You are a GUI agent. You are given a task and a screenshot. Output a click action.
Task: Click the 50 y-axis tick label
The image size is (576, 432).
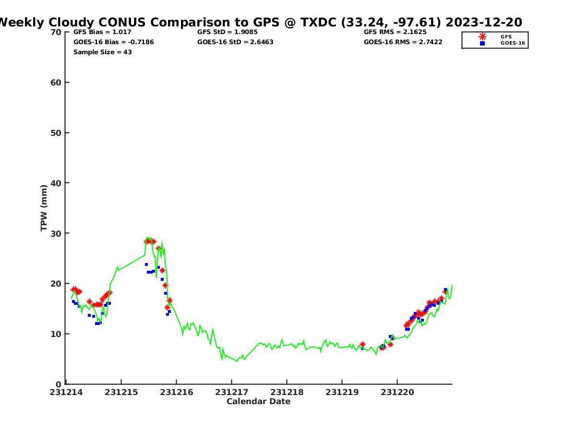[56, 133]
